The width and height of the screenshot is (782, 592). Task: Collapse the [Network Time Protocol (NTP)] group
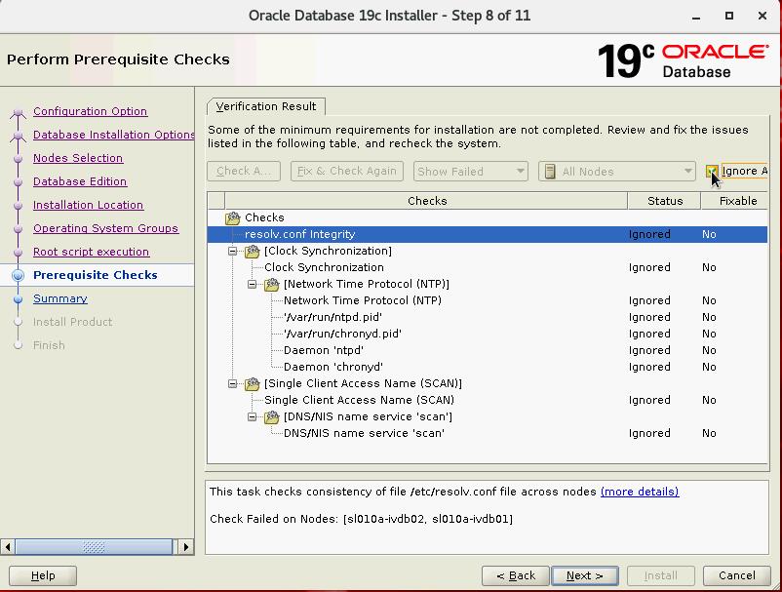pyautogui.click(x=254, y=285)
